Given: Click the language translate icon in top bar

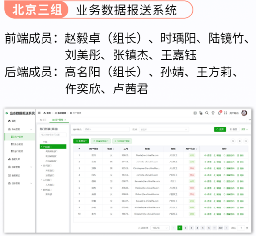Looking at the screenshot, I should click(201, 113).
